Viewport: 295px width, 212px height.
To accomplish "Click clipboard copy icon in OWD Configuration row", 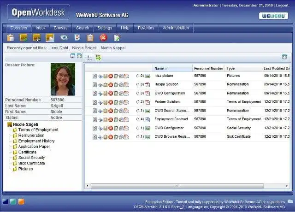I will coord(106,93).
